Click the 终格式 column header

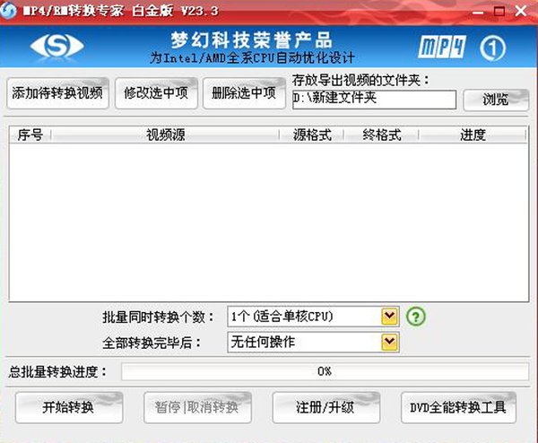coord(382,135)
